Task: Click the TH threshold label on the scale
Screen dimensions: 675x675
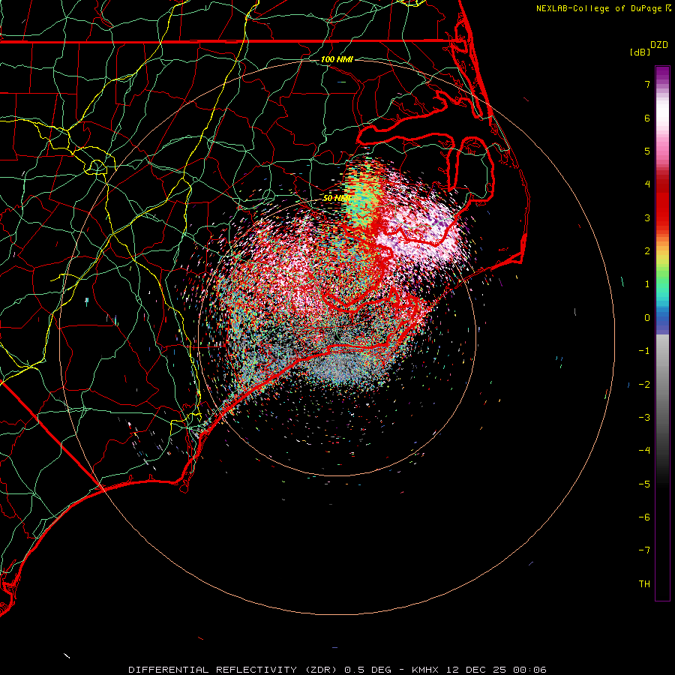Action: point(644,584)
